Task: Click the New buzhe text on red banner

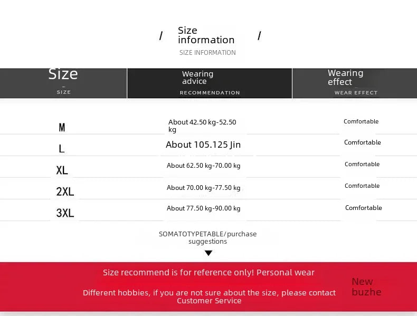Action: [x=366, y=287]
